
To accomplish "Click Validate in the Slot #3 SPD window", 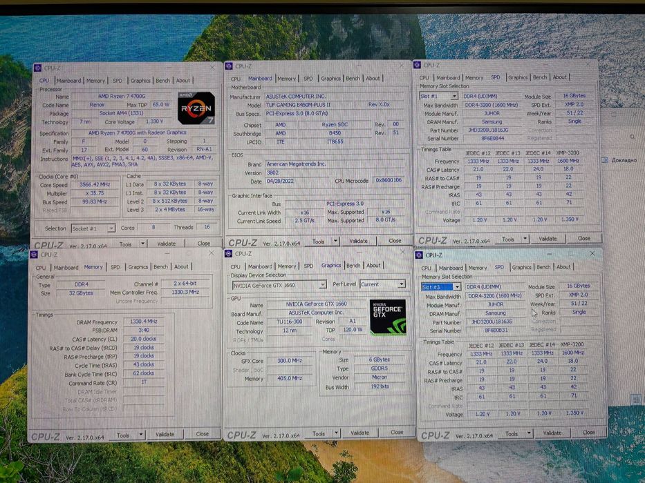I will coord(552,433).
